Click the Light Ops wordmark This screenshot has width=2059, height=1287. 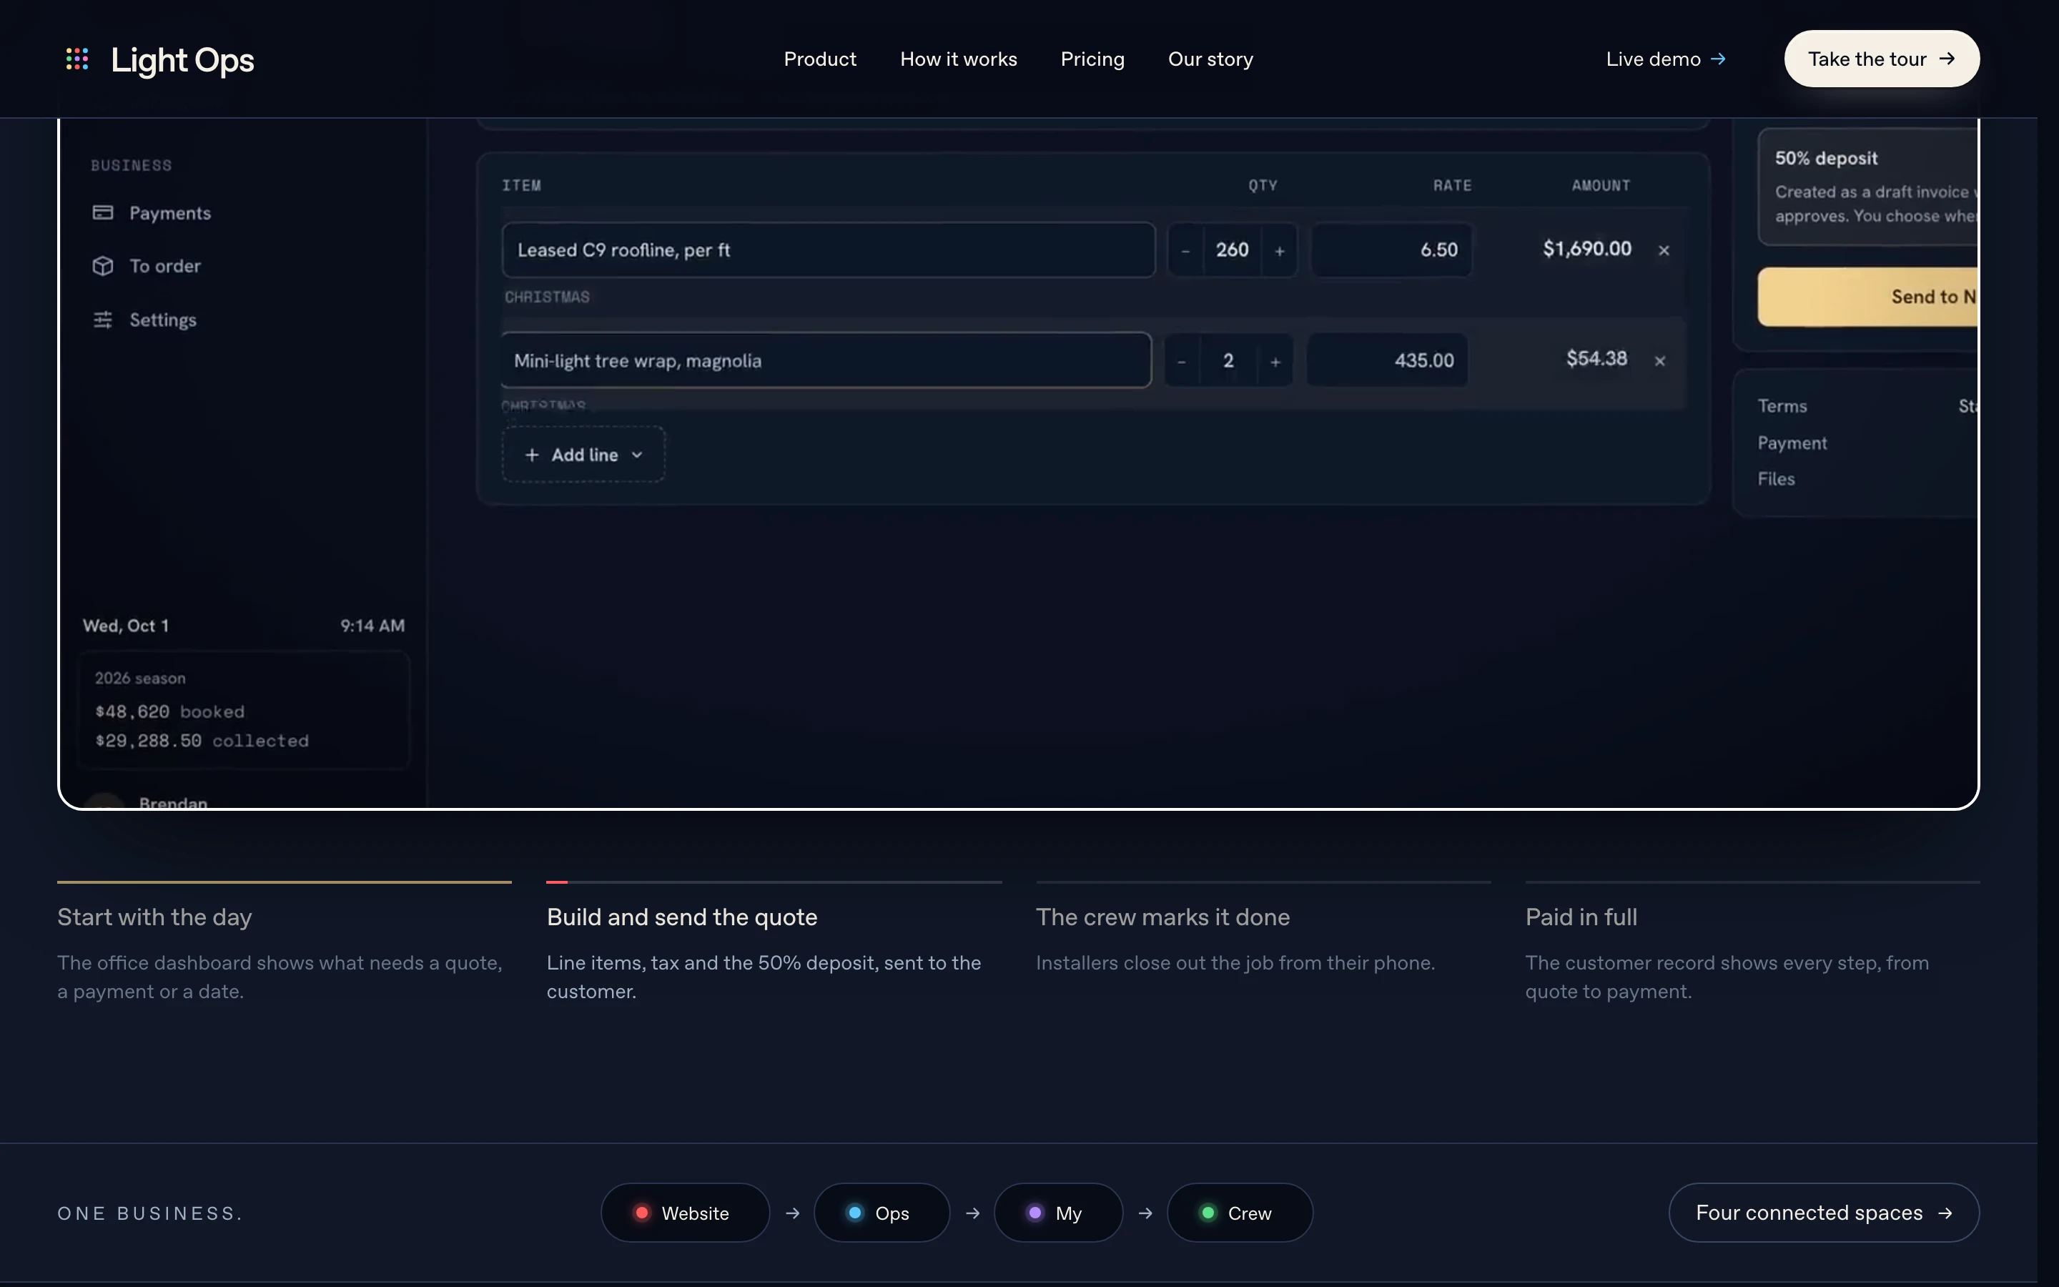pyautogui.click(x=182, y=59)
